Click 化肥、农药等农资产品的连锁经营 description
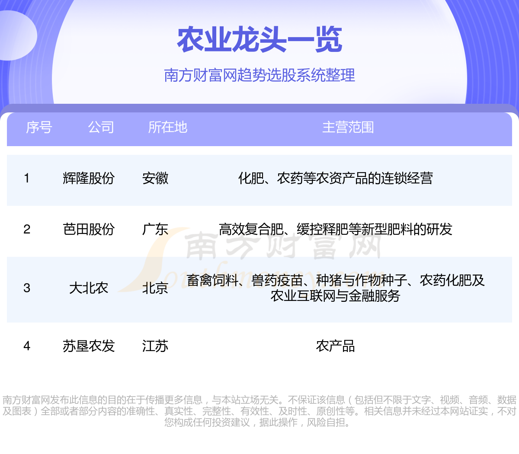The width and height of the screenshot is (519, 454). click(x=336, y=178)
